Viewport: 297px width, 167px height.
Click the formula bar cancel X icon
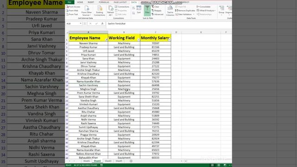click(90, 24)
